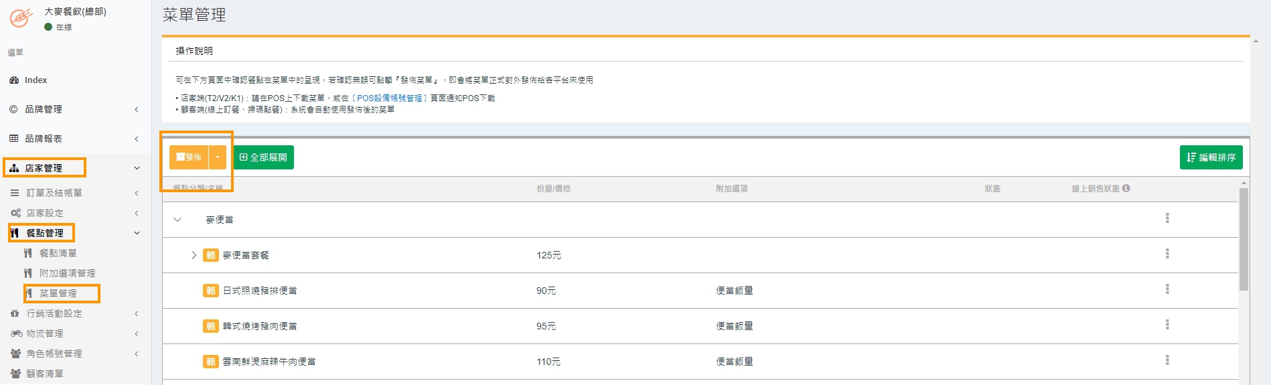Expand the 麥便當套餐 set row
Viewport: 1271px width, 385px height.
click(194, 255)
